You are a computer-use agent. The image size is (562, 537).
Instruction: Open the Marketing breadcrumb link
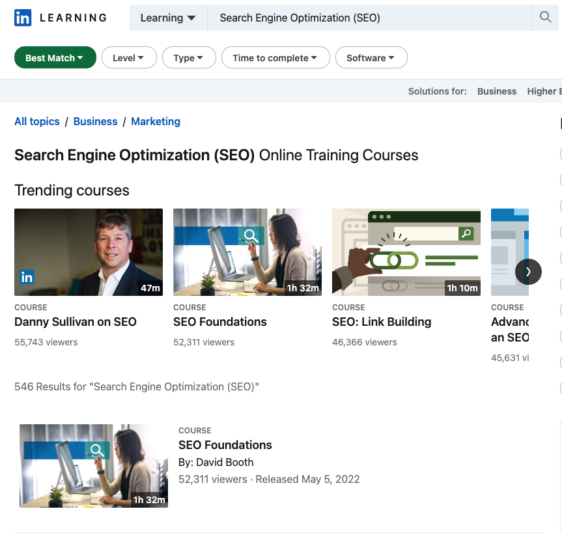tap(156, 121)
